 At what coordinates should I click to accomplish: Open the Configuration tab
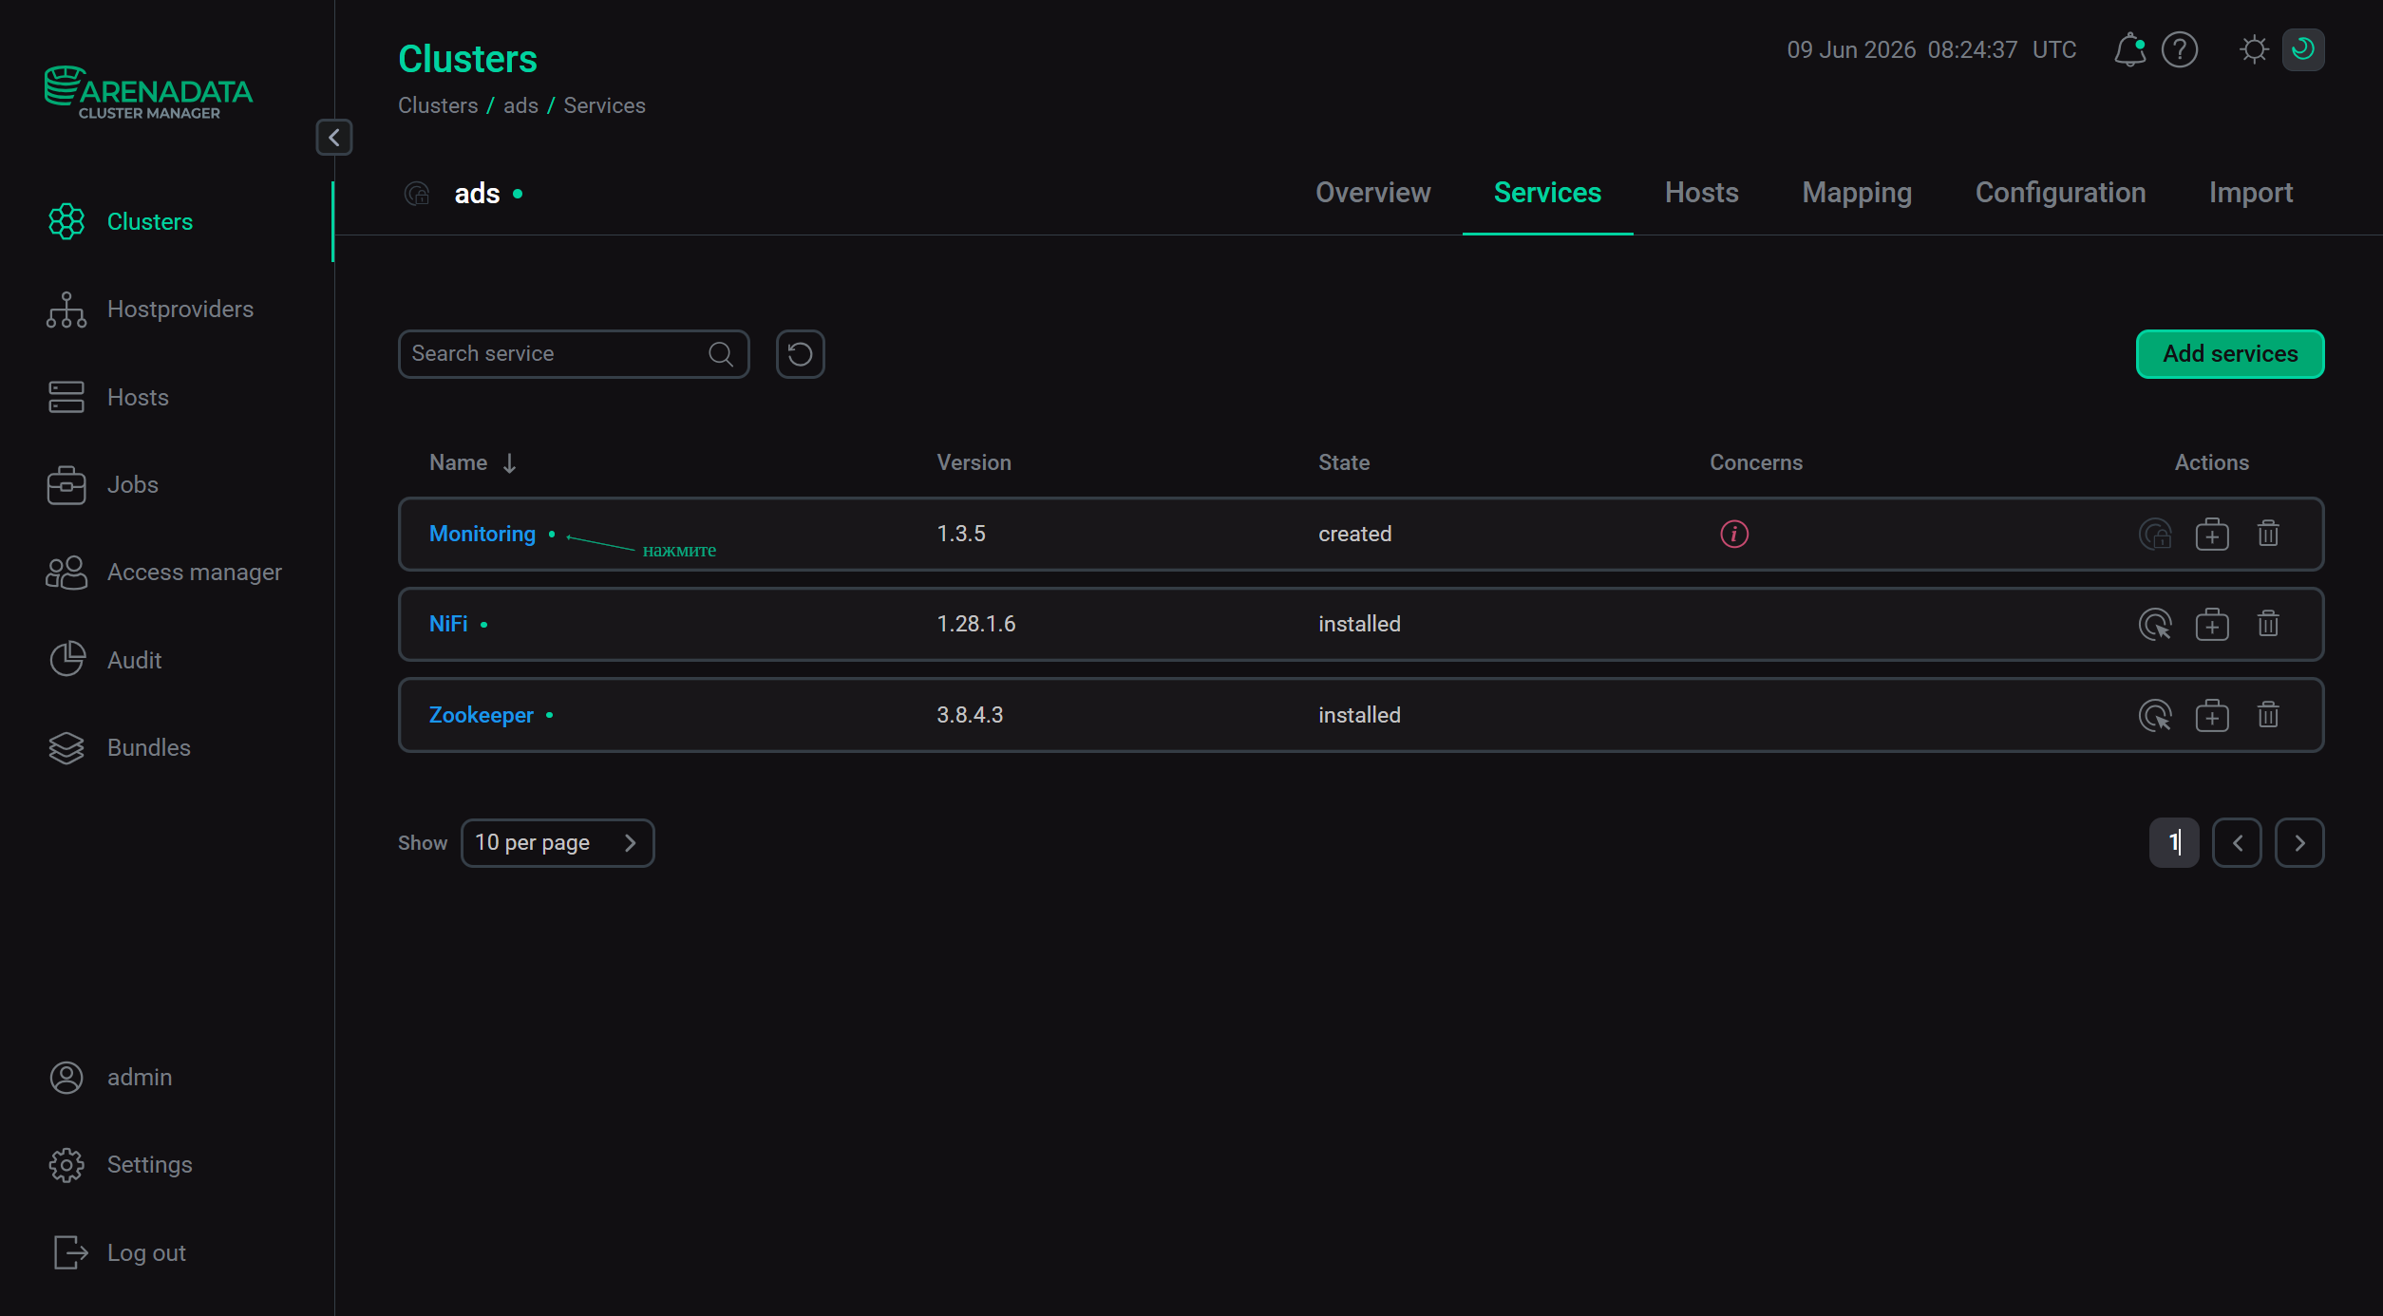tap(2060, 193)
